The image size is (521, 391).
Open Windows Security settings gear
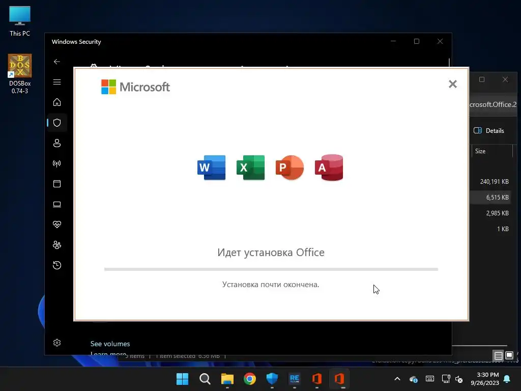click(x=57, y=343)
